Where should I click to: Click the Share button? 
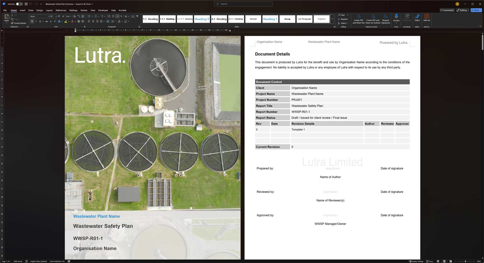(476, 10)
